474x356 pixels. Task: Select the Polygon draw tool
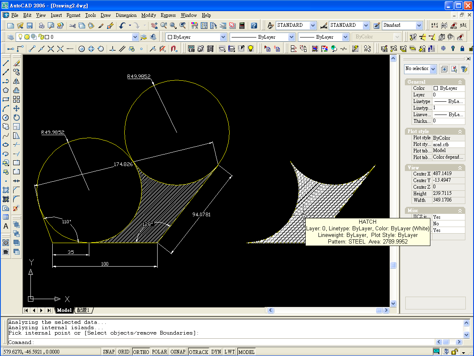pos(6,90)
